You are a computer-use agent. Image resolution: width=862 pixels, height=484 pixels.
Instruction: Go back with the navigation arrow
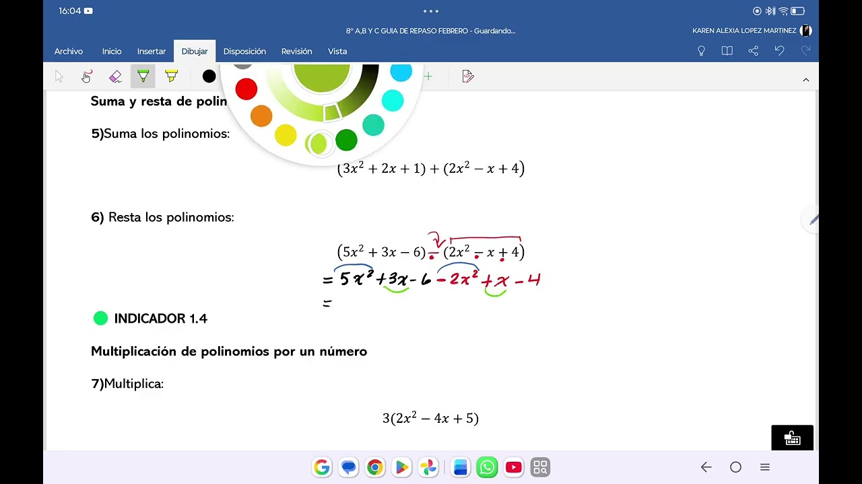pos(706,467)
